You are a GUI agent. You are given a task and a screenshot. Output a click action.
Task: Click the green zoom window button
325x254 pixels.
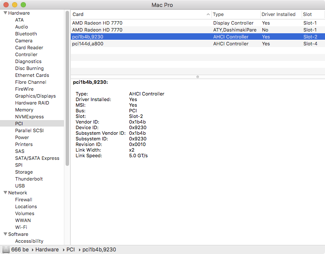click(x=23, y=5)
